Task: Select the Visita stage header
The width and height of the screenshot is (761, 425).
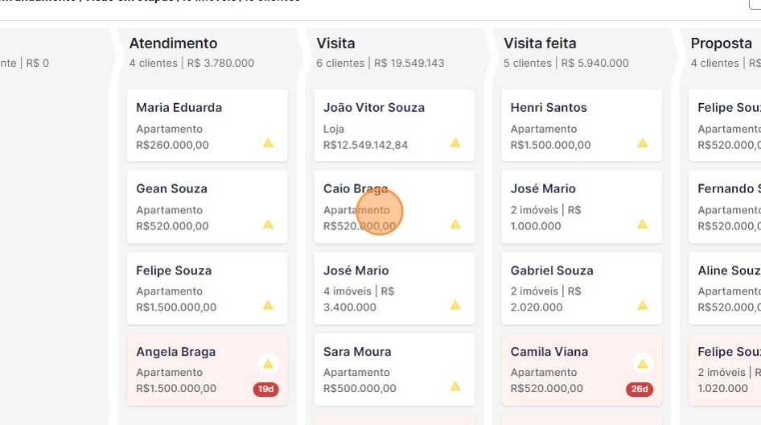Action: coord(335,43)
